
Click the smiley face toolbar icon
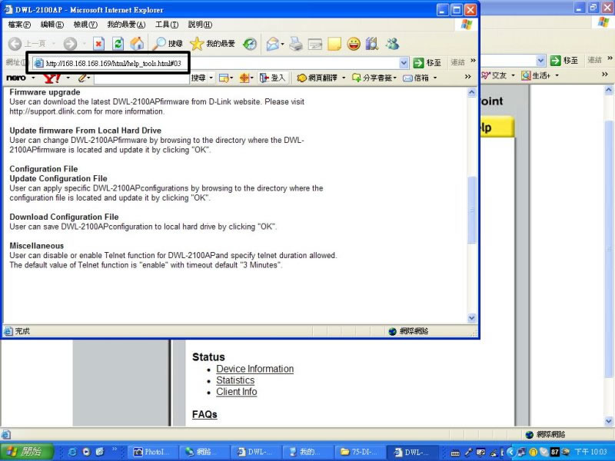coord(354,44)
